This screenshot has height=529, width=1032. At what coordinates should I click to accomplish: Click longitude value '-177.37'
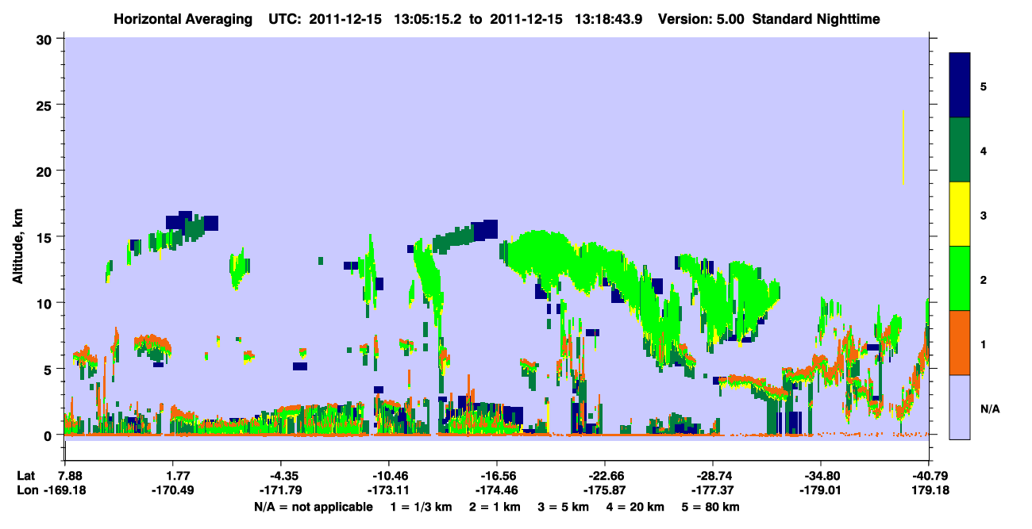pos(712,490)
